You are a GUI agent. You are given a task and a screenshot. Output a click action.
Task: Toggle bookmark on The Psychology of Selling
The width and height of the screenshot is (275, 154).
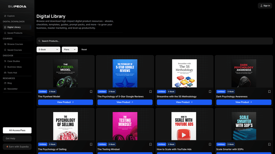91,144
